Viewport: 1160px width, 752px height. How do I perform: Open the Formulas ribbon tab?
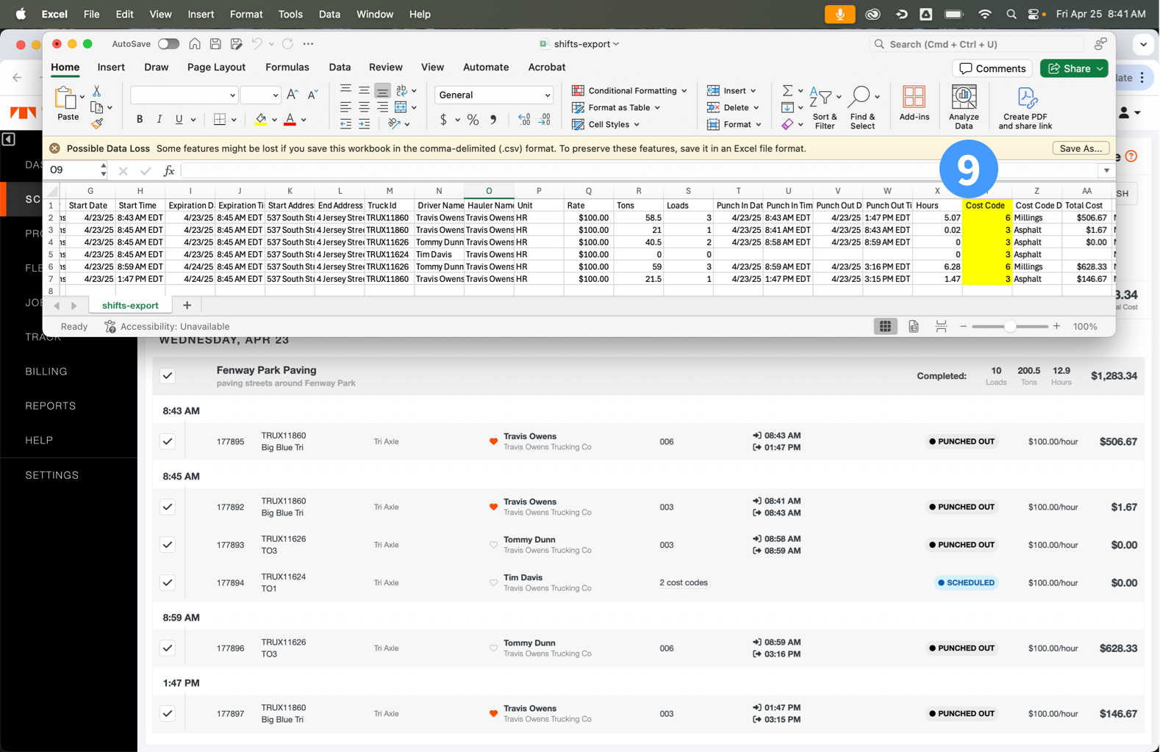(x=287, y=67)
